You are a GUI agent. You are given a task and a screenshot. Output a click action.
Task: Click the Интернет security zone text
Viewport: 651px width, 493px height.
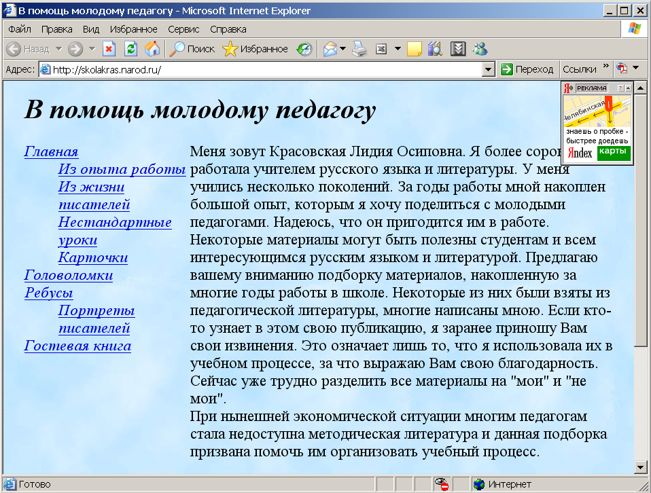pyautogui.click(x=510, y=484)
